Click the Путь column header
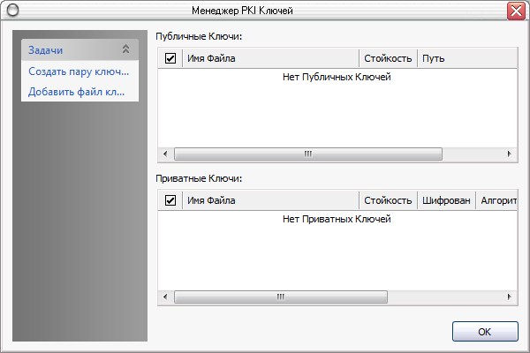This screenshot has height=353, width=530. click(x=466, y=58)
